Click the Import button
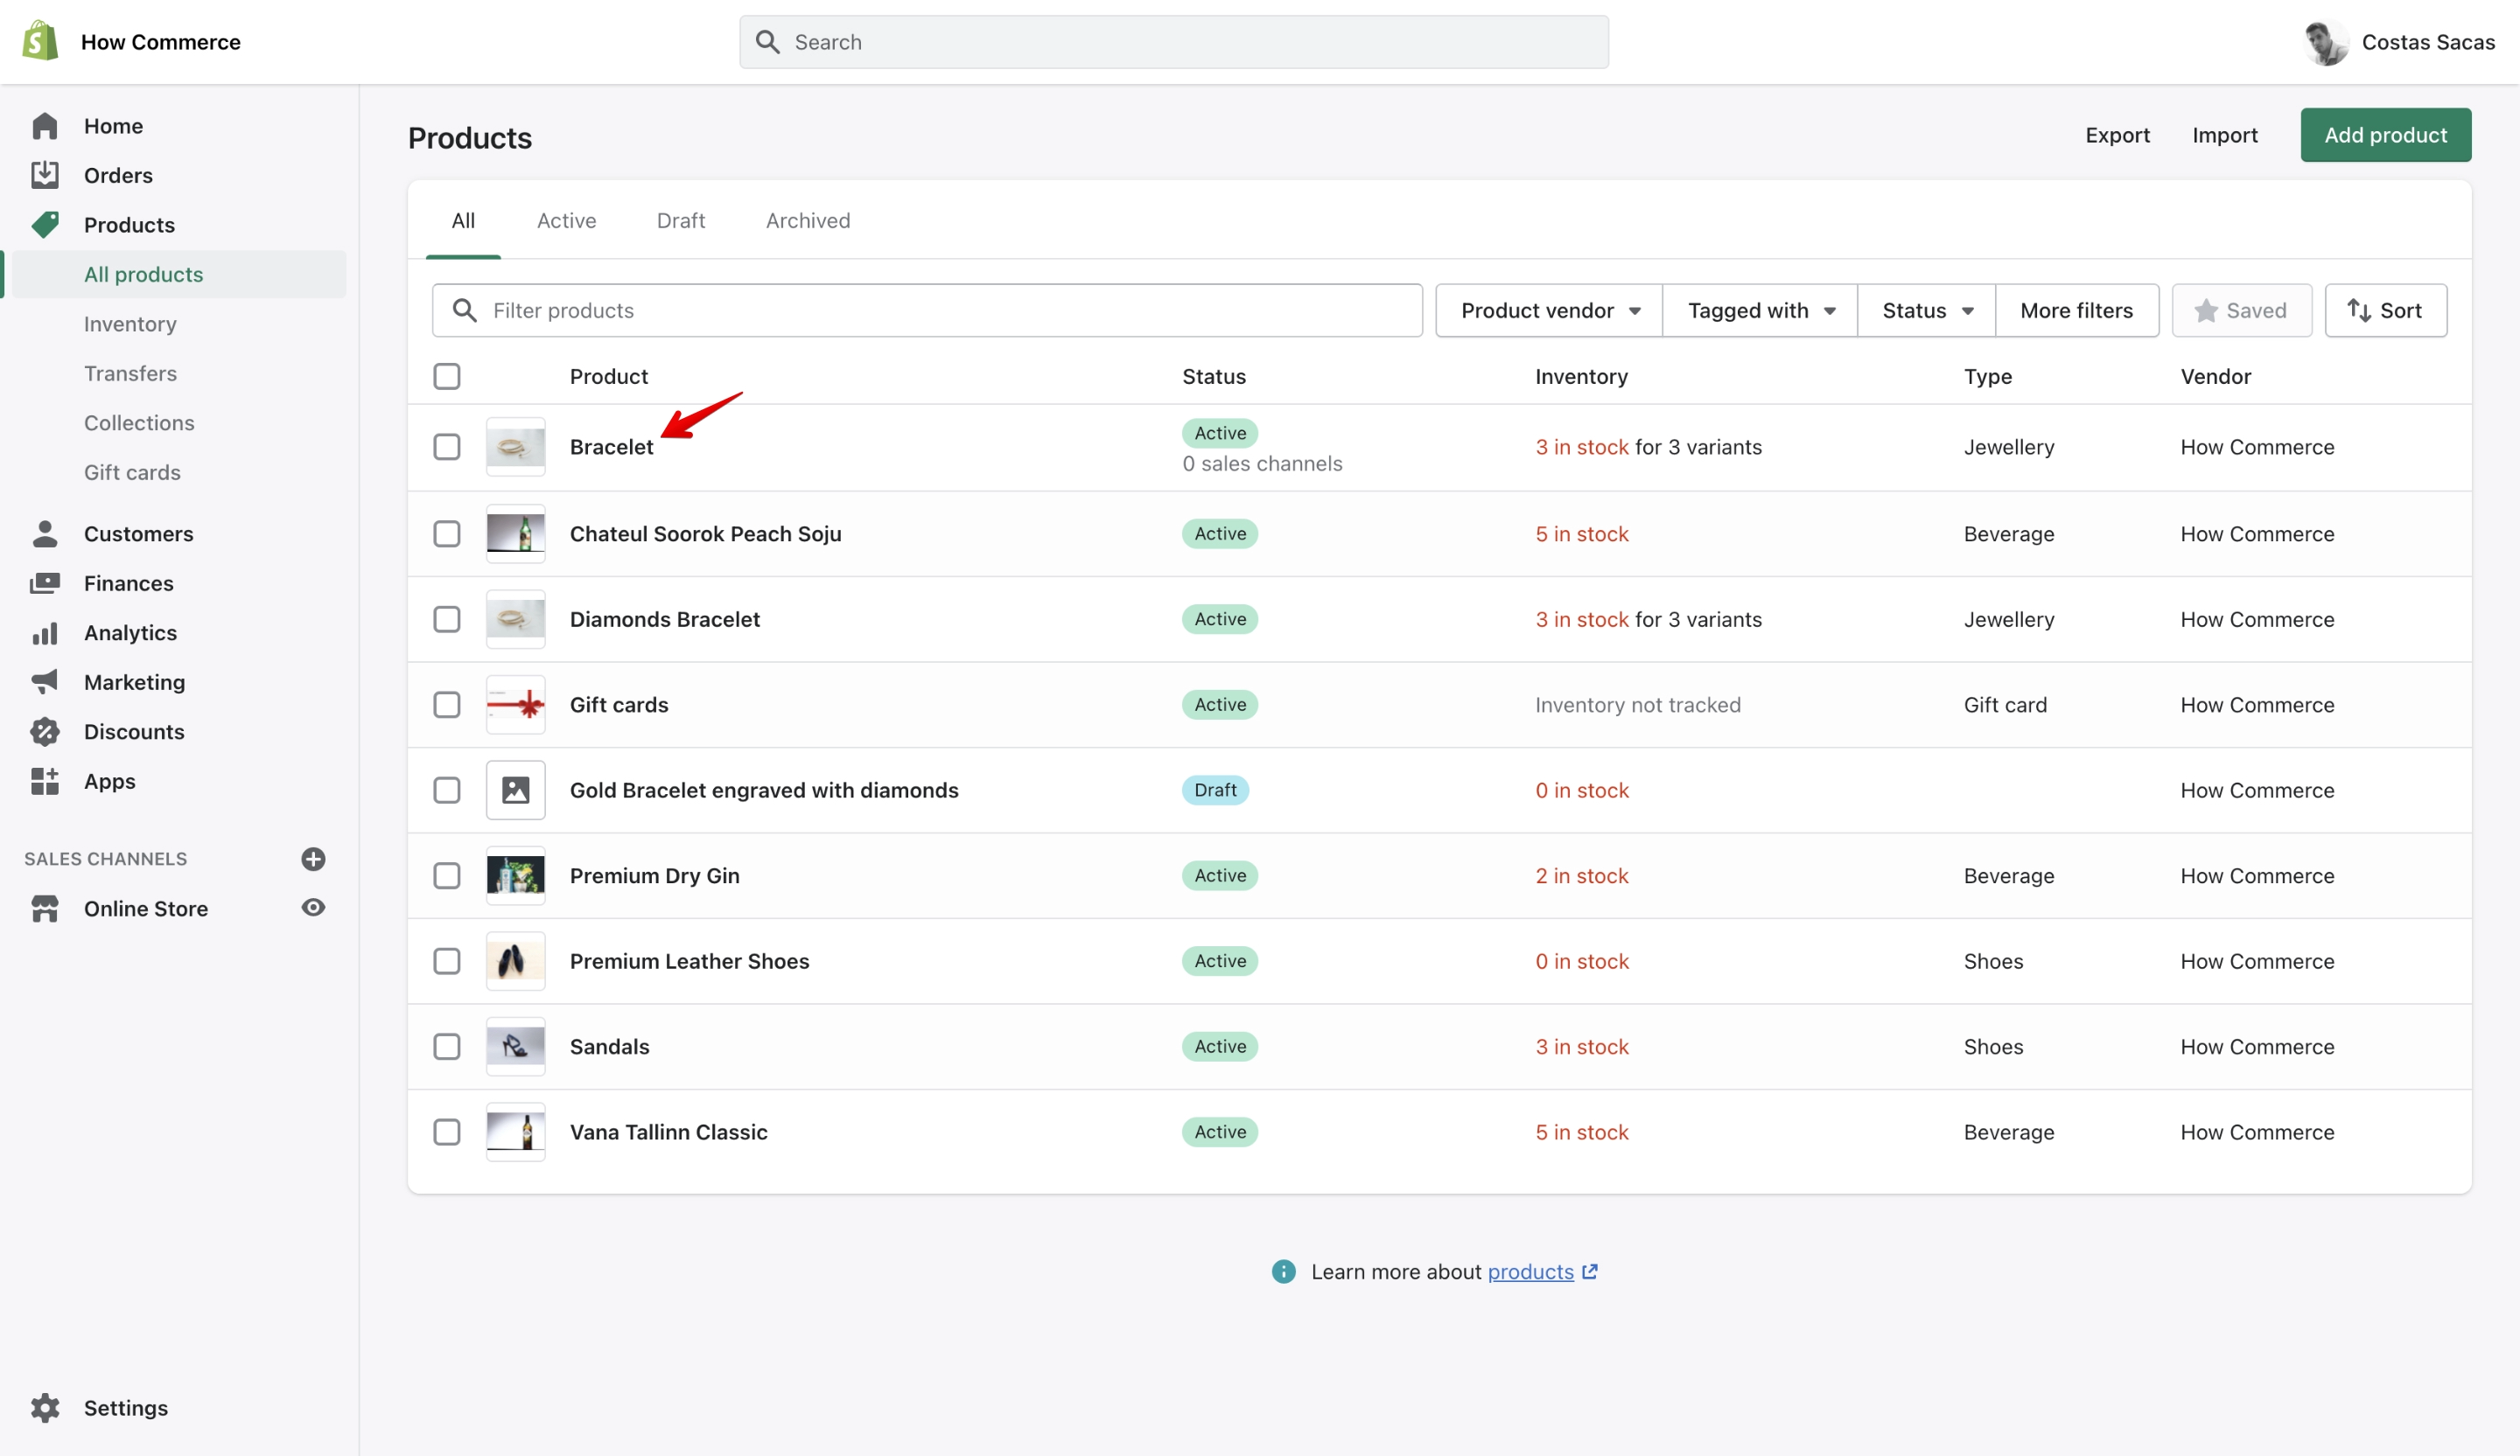 tap(2224, 135)
